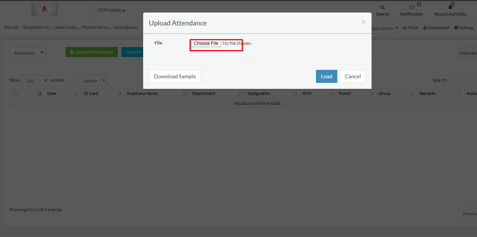Sort table by Shift column

(318, 93)
